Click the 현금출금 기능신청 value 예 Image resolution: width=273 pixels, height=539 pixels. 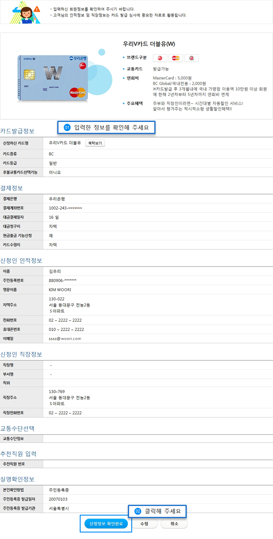(51, 236)
